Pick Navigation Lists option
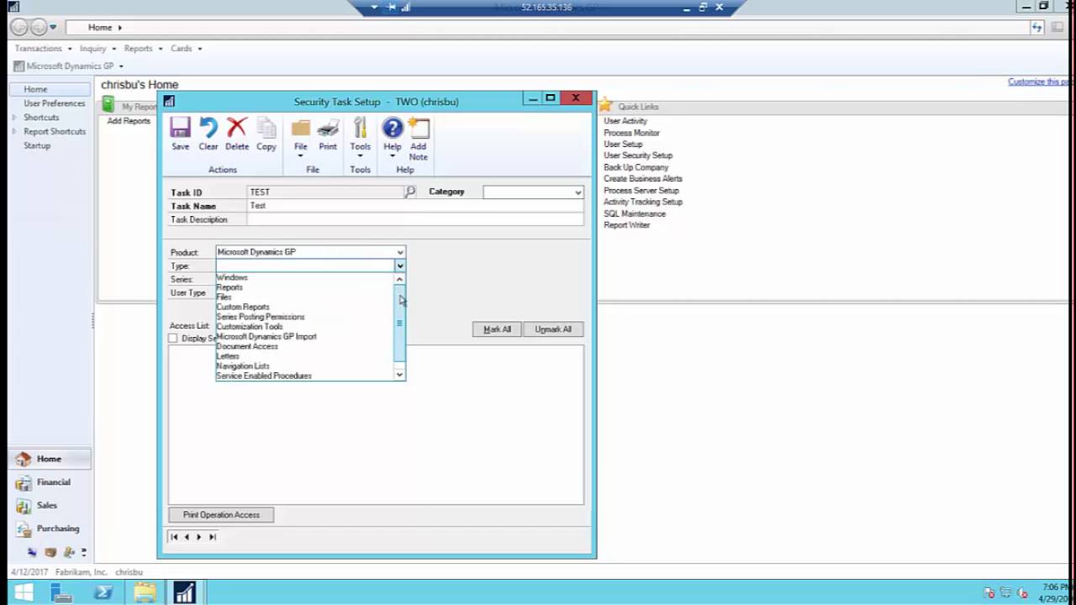 pos(243,366)
